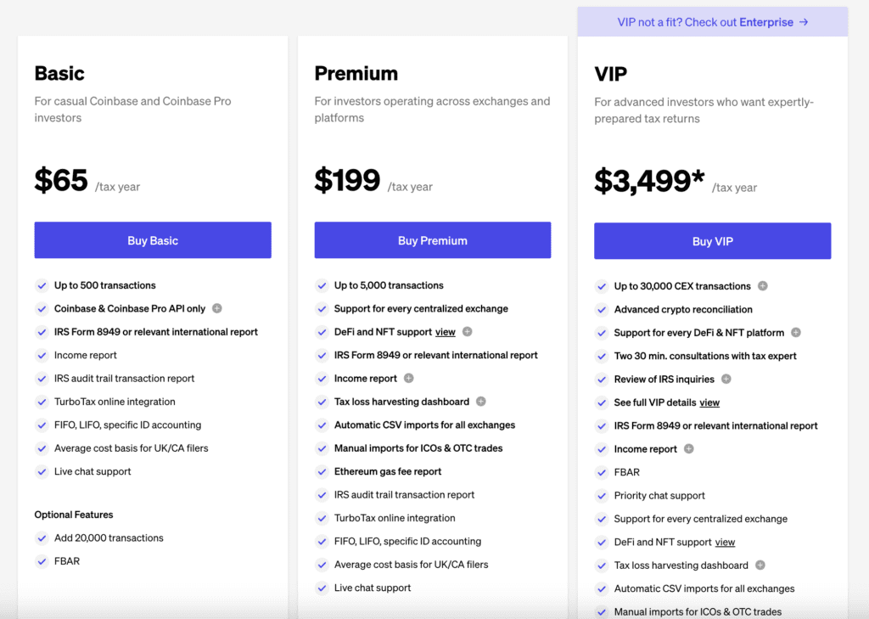Show info for VIP Income report
This screenshot has width=869, height=619.
(688, 449)
